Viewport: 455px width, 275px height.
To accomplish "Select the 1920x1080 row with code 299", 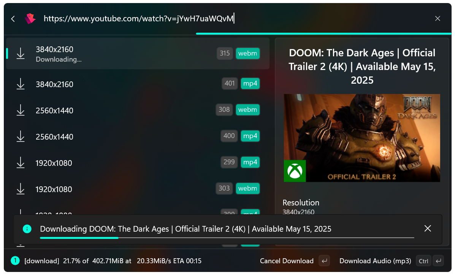I will point(138,163).
